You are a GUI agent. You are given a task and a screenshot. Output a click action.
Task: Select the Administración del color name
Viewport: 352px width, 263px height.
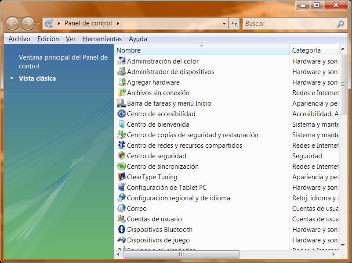163,61
